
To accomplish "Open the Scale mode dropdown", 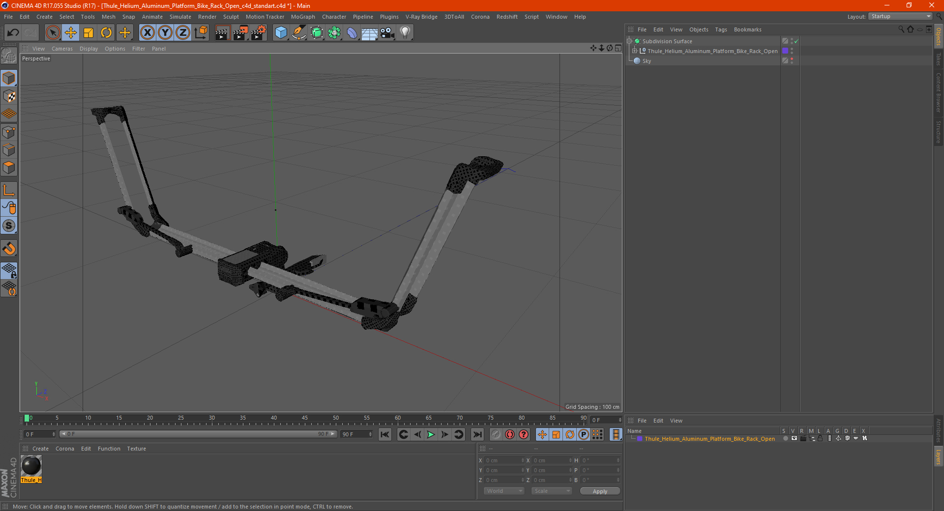I will tap(552, 491).
